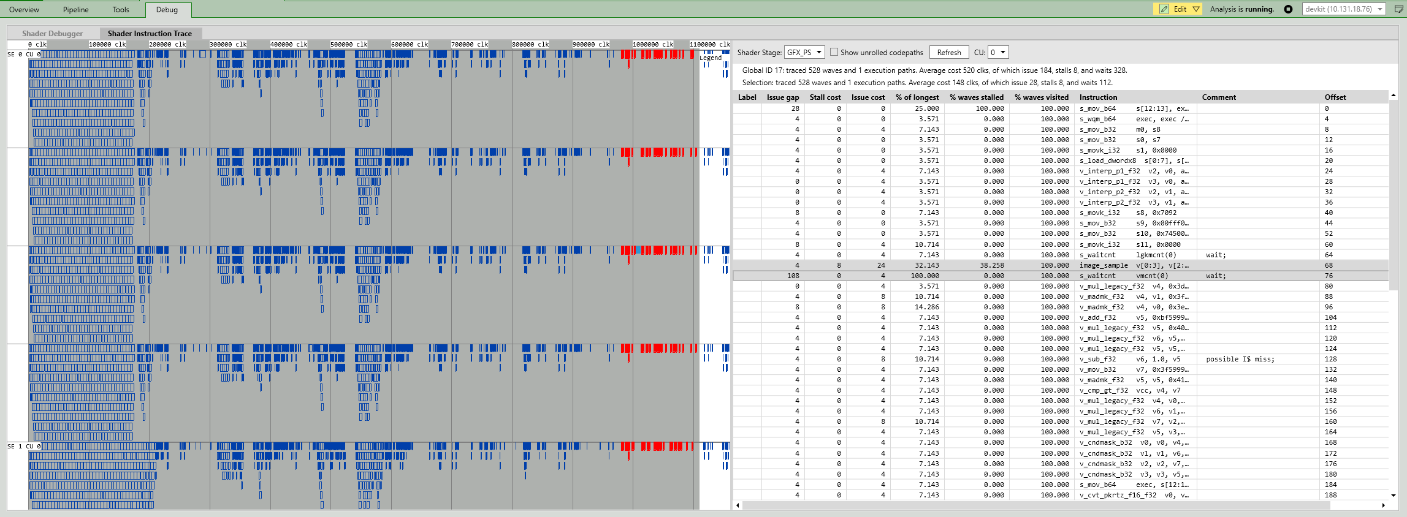Click the 500000 clk timeline marker
The image size is (1407, 517).
[349, 45]
